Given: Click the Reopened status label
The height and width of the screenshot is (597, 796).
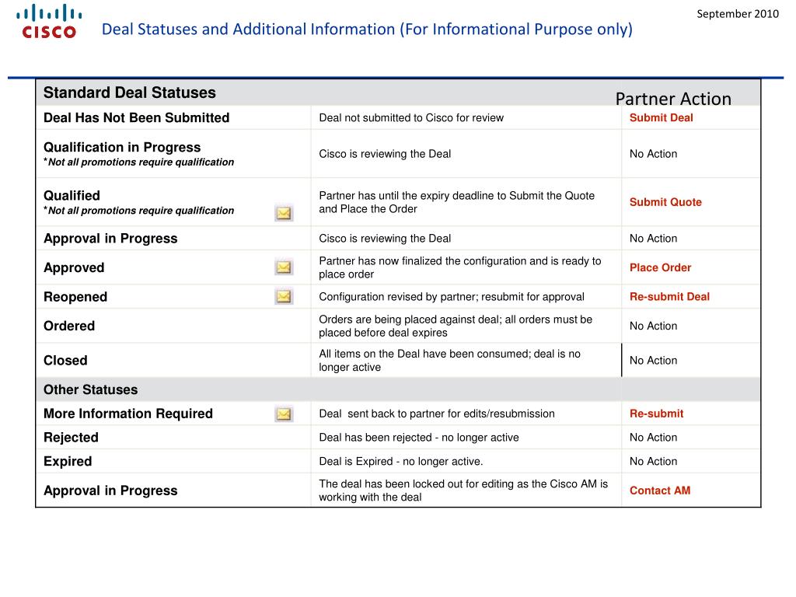Looking at the screenshot, I should 75,297.
